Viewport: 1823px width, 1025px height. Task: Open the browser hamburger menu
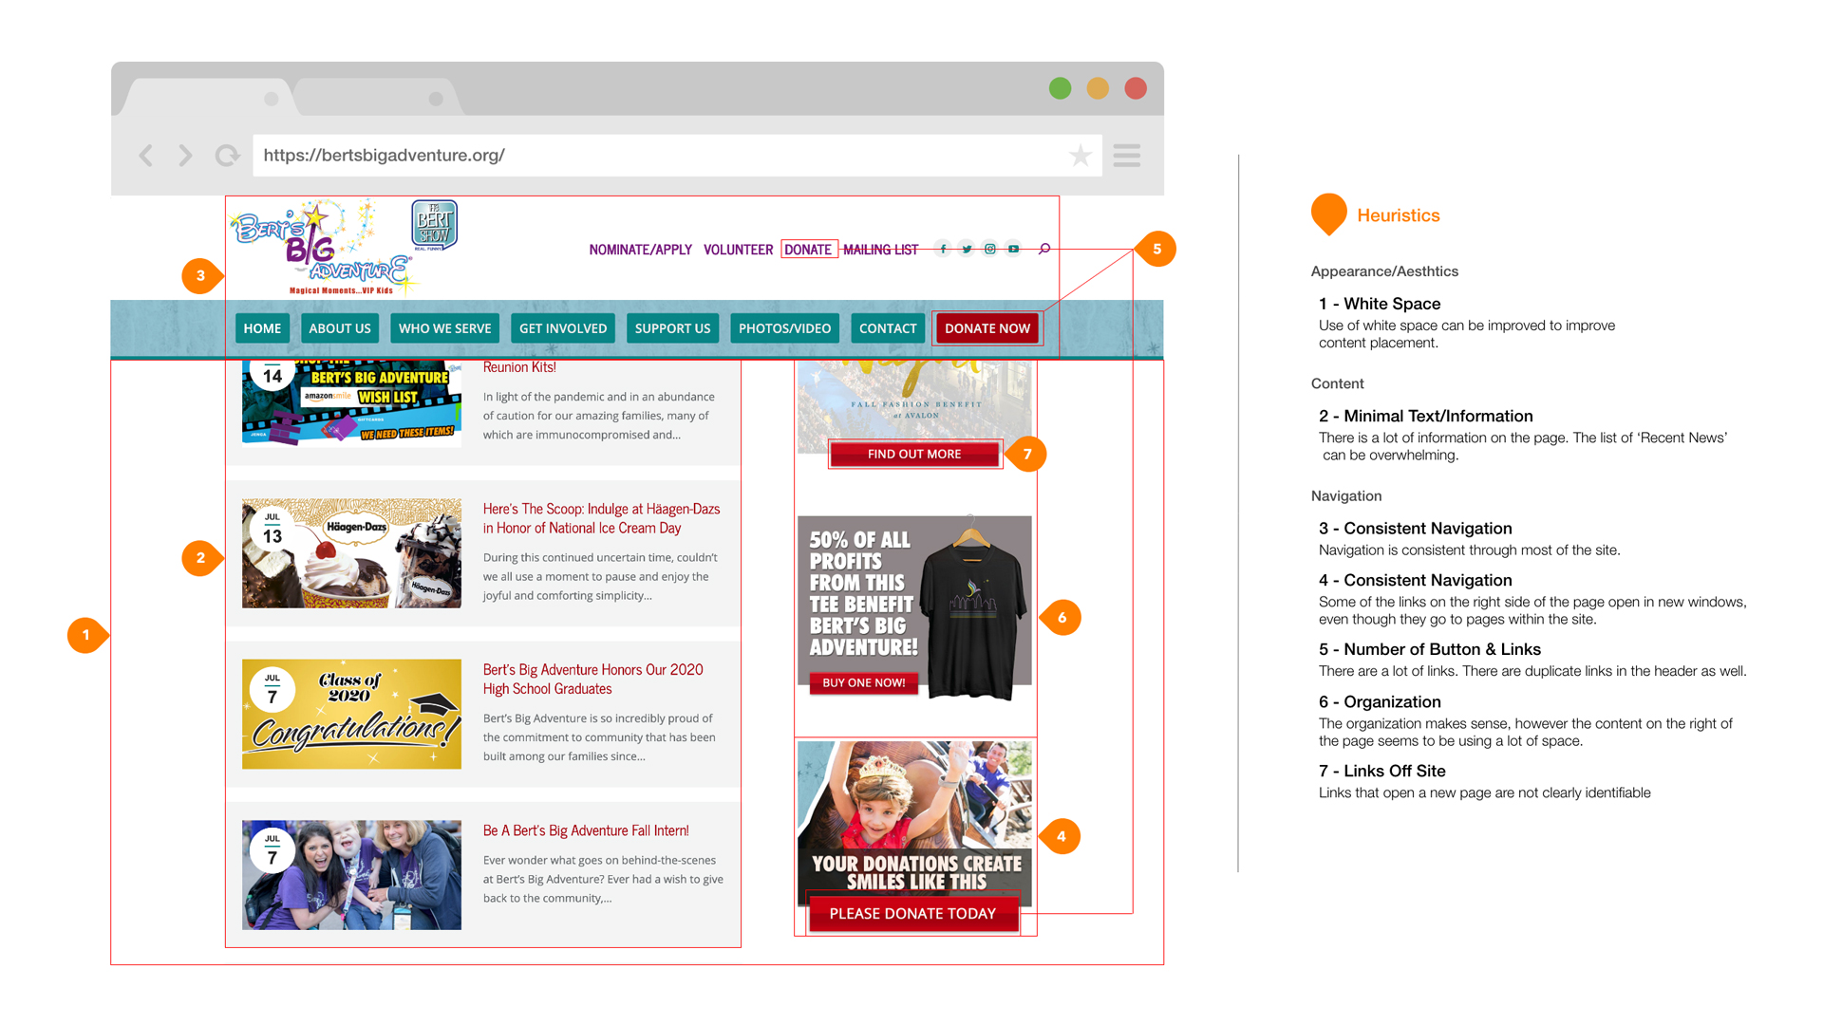[x=1126, y=156]
